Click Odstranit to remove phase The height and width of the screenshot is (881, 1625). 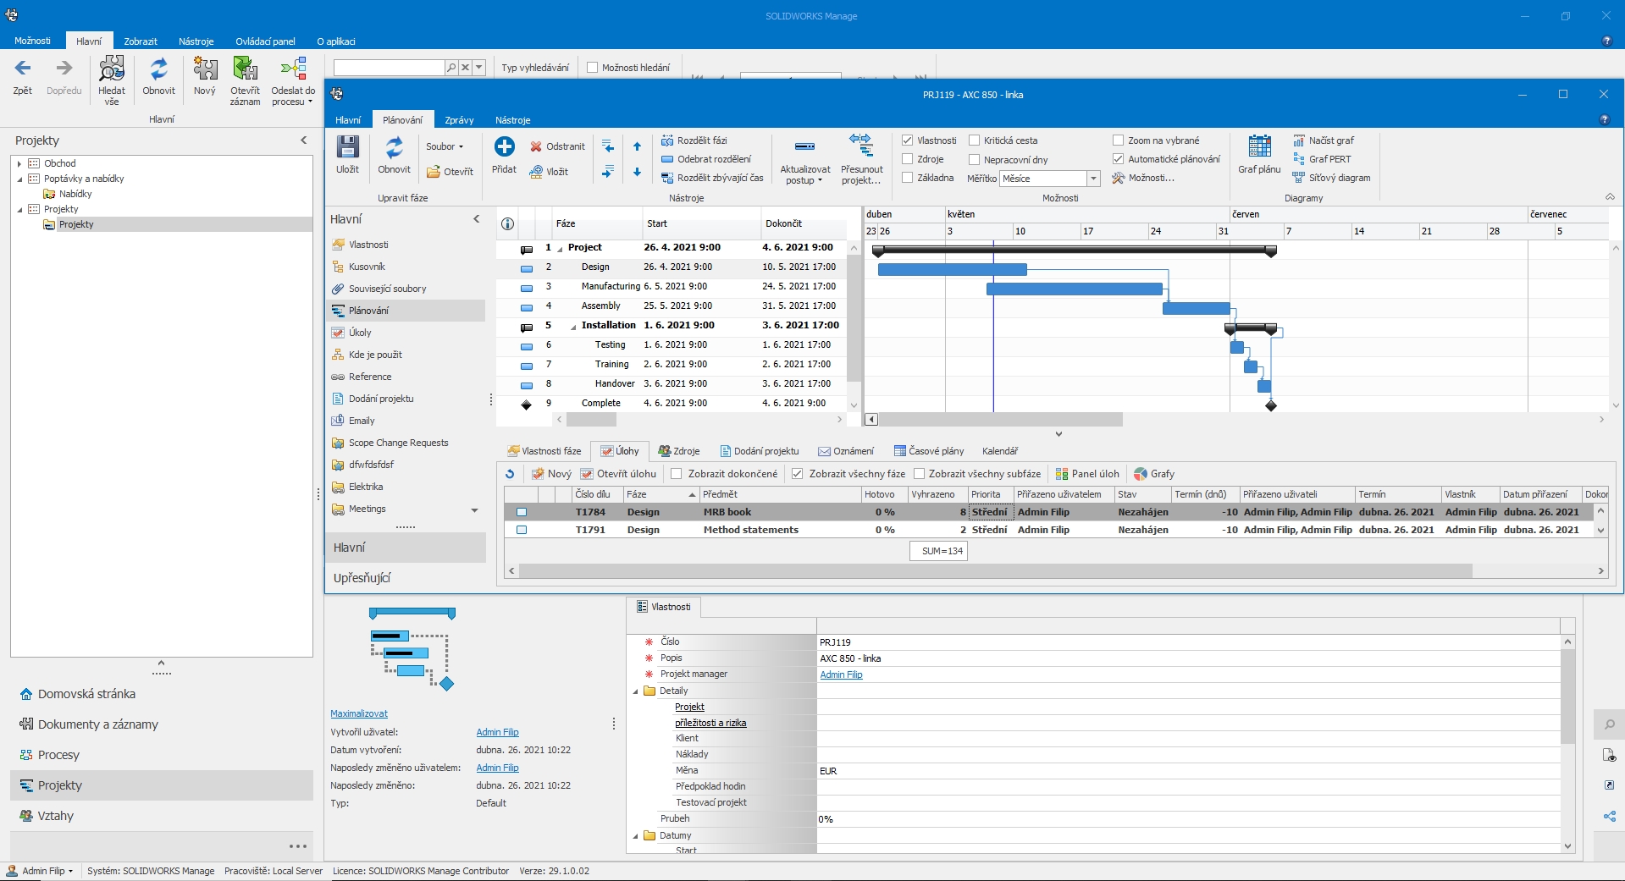click(557, 146)
